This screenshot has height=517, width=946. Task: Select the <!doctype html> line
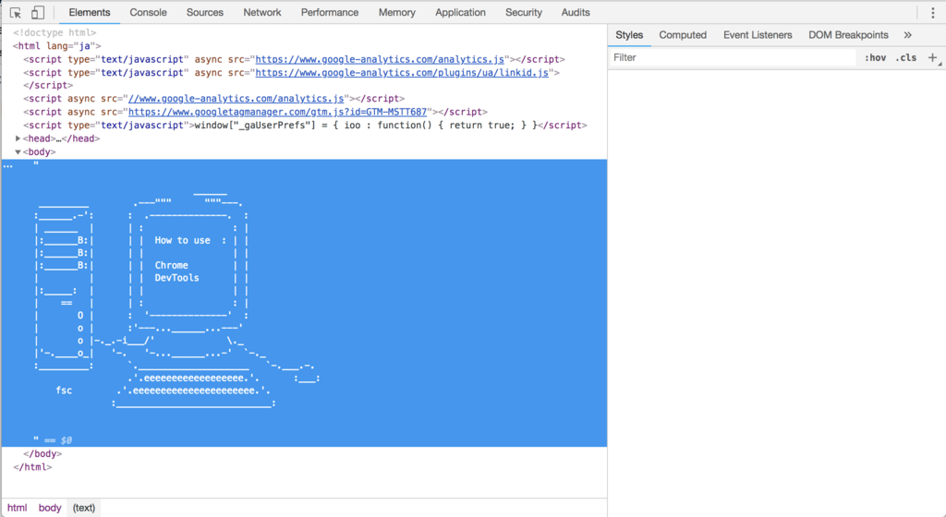tap(55, 32)
